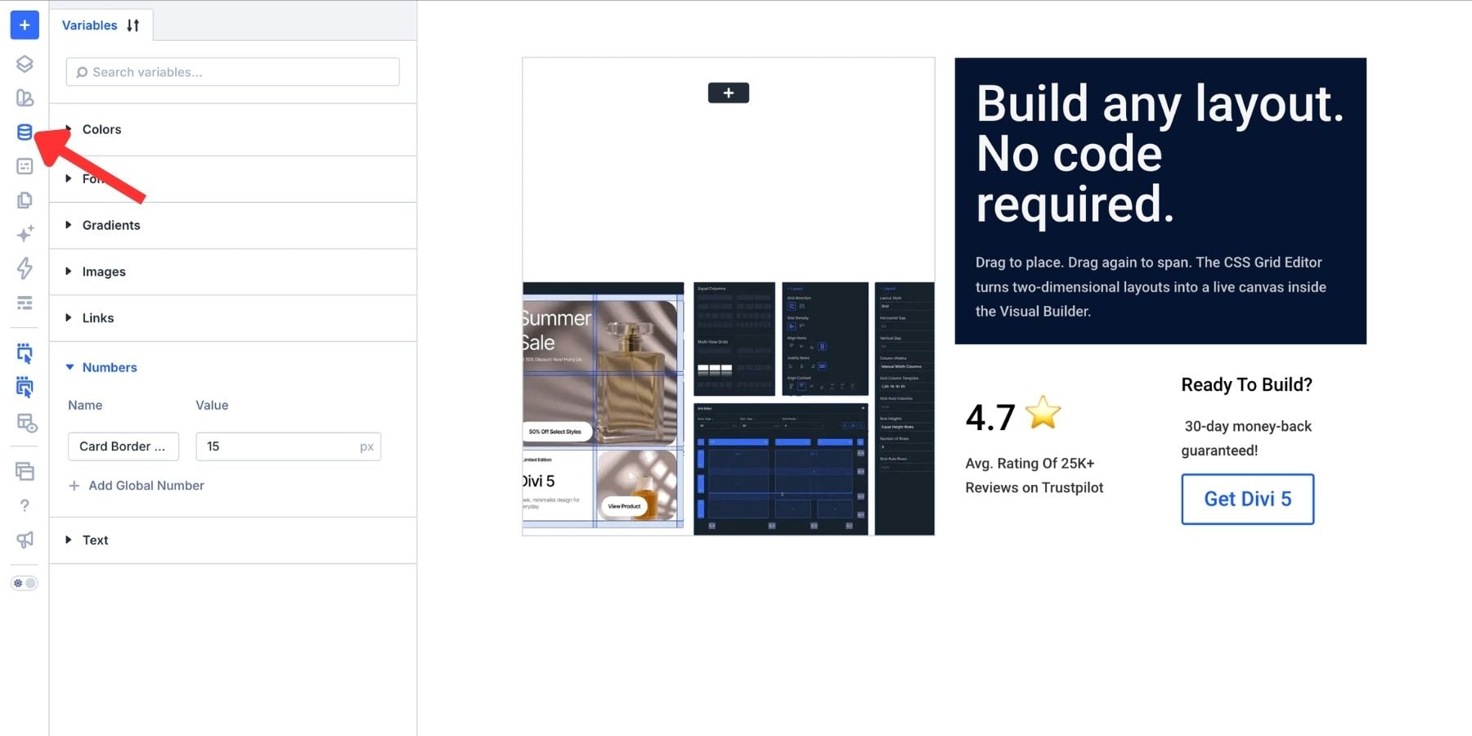Click the px unit label
The image size is (1472, 736).
366,447
